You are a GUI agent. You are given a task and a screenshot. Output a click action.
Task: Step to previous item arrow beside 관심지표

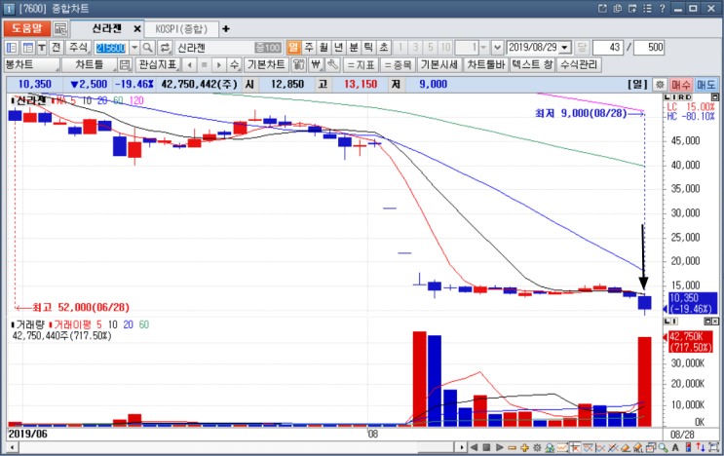pyautogui.click(x=189, y=65)
